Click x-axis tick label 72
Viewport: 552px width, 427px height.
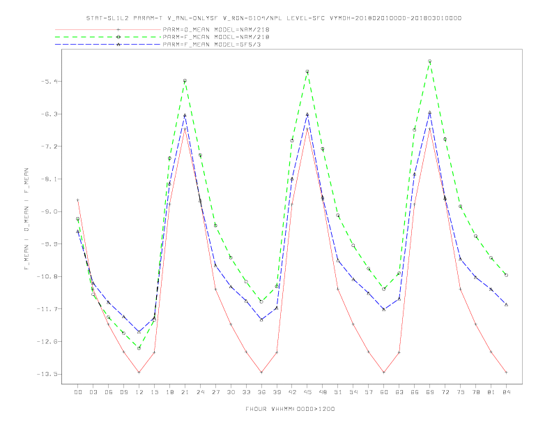coord(445,392)
